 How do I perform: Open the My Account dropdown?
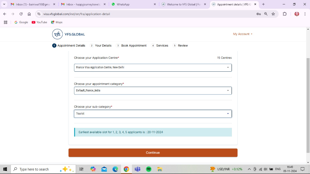[x=242, y=34]
